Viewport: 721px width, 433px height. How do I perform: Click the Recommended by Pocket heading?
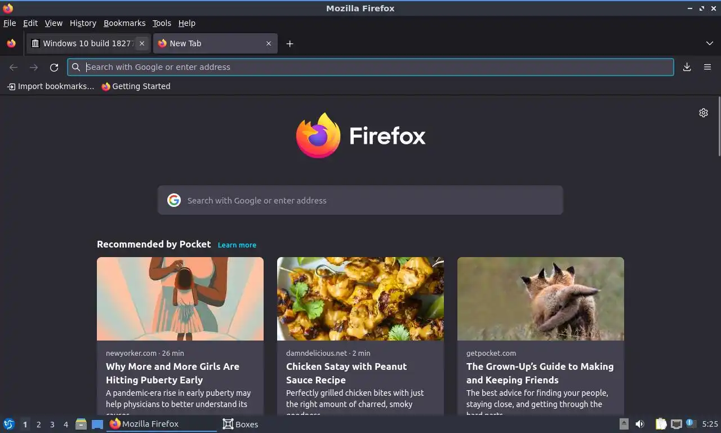pyautogui.click(x=154, y=244)
